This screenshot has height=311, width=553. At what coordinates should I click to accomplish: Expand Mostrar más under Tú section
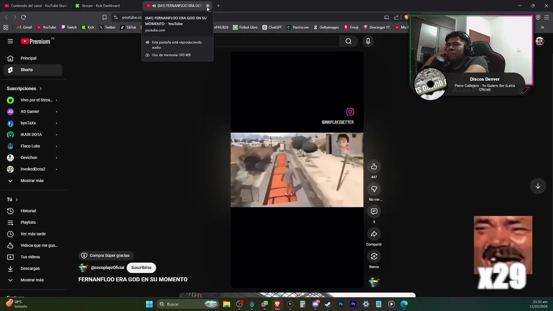pos(33,280)
